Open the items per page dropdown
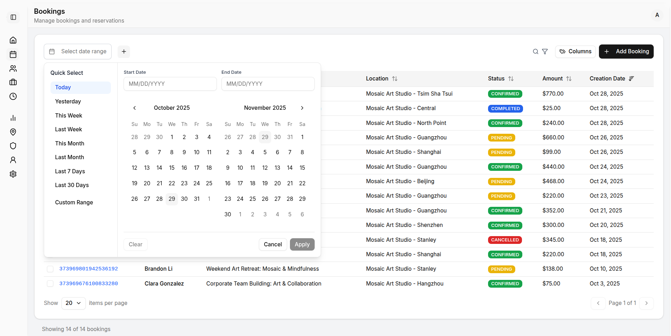The height and width of the screenshot is (336, 671). tap(73, 303)
